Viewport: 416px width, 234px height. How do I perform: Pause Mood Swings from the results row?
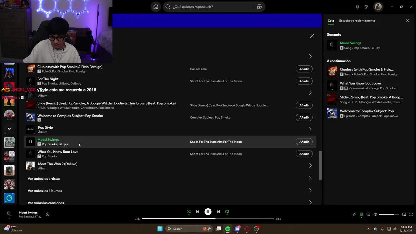tap(31, 142)
